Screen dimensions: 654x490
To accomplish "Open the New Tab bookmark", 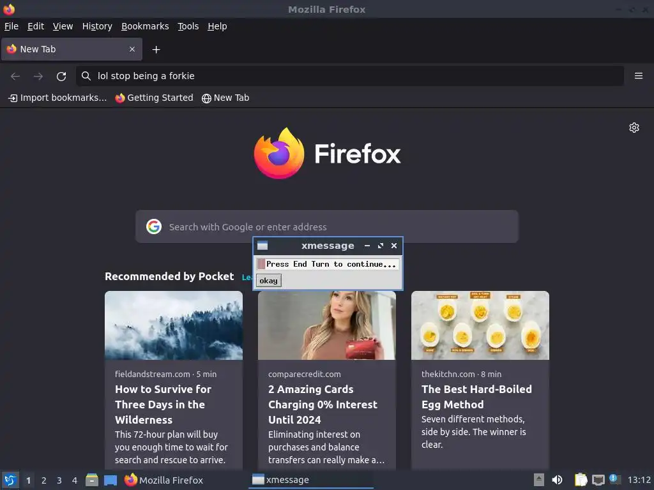I will tap(225, 98).
